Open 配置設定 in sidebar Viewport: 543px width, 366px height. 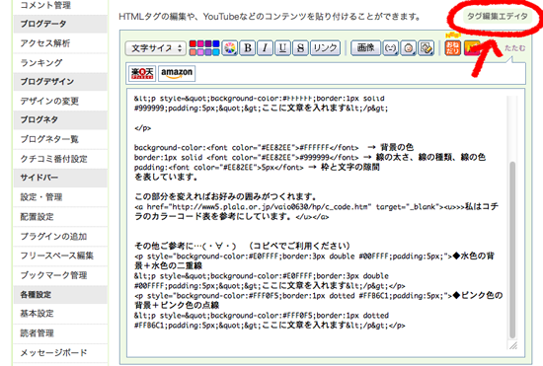point(60,217)
